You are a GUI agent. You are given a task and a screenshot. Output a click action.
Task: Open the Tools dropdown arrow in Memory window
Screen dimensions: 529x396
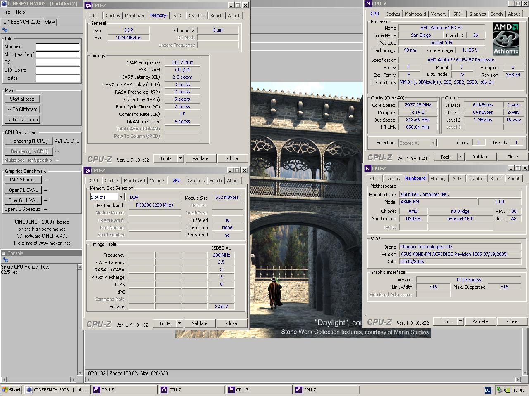click(180, 158)
